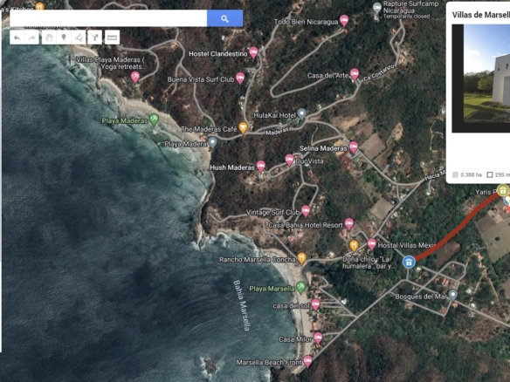Viewport: 510px width, 382px height.
Task: Click the Hostel Clandestino lodging pin
Action: [x=253, y=52]
